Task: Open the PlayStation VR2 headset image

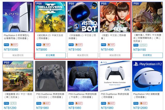Action: (x=147, y=76)
